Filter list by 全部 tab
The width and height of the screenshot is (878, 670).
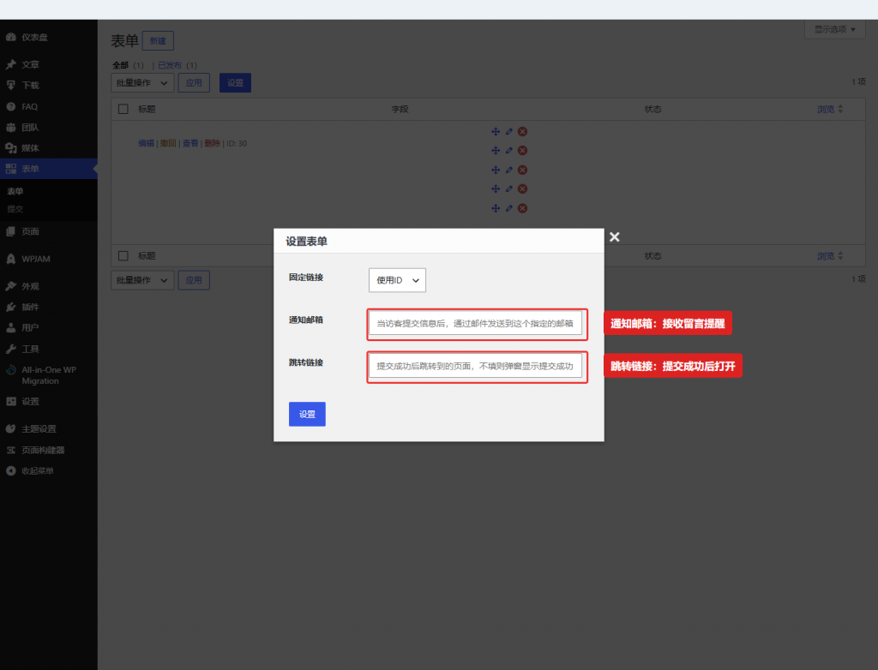120,65
